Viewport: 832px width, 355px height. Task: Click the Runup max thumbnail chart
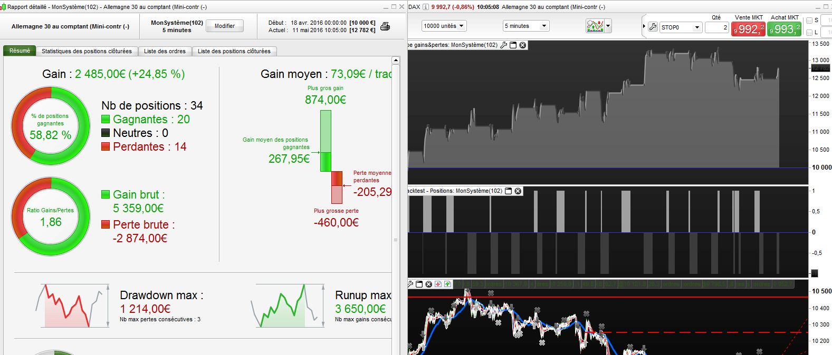(x=288, y=305)
